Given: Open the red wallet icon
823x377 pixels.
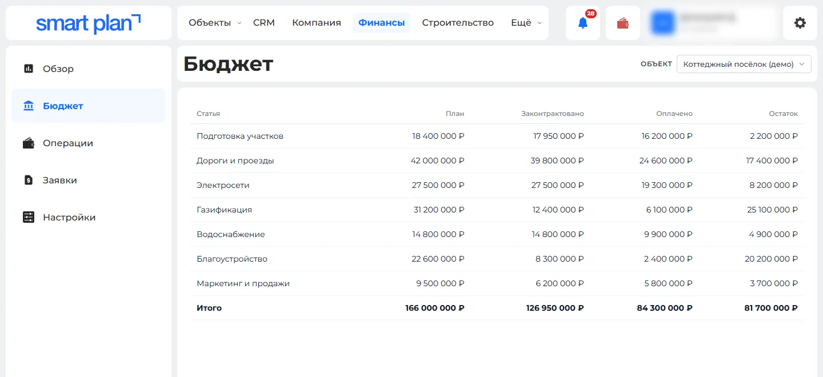Looking at the screenshot, I should [623, 23].
